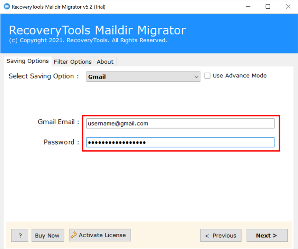
Task: Open help with the question mark button
Action: click(x=20, y=235)
